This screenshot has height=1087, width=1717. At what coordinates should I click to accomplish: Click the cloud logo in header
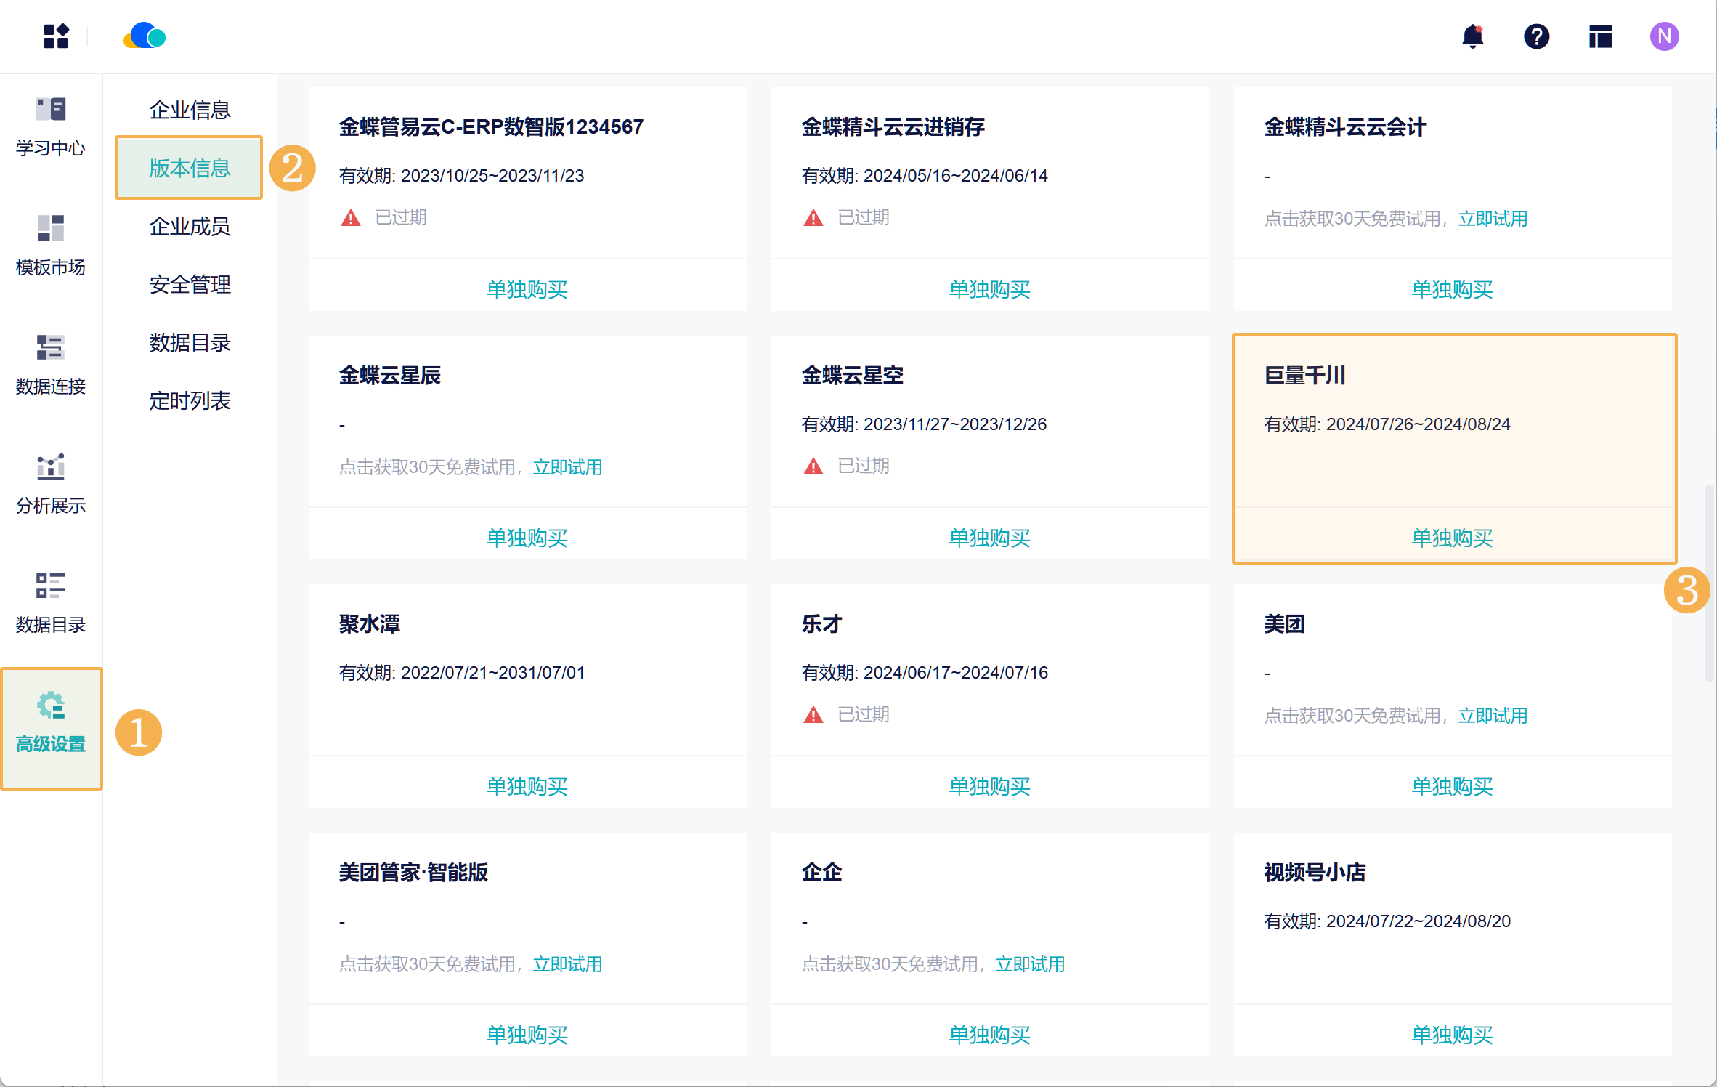coord(145,36)
